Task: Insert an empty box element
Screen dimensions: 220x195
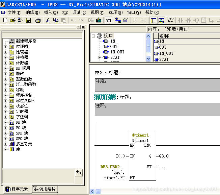Action: click(203, 20)
